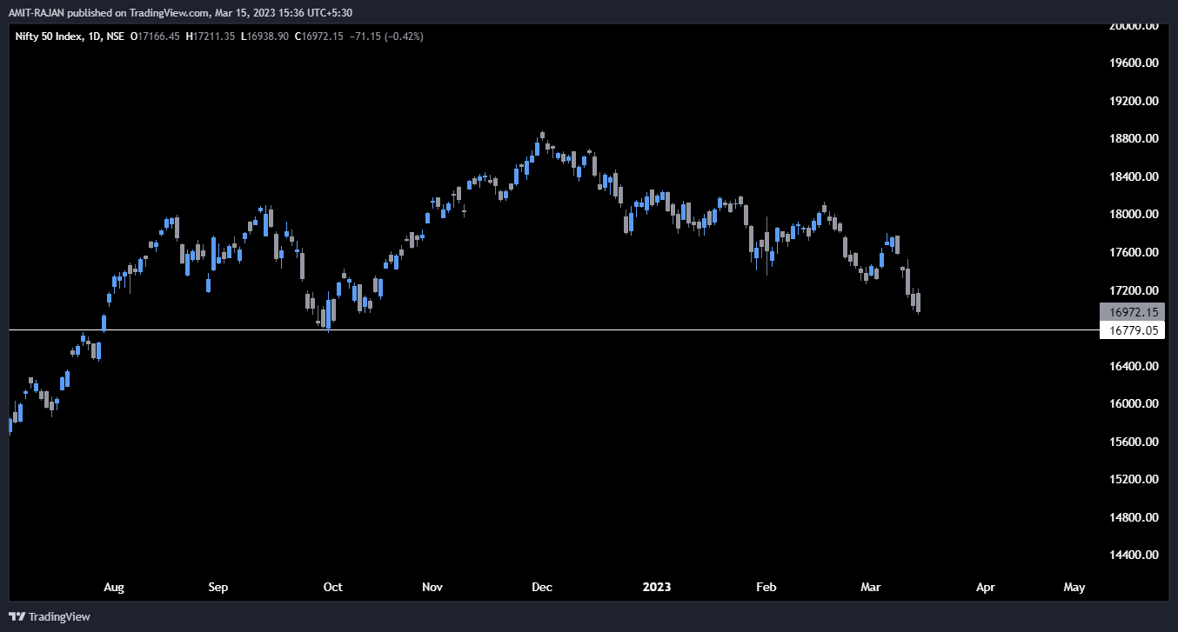The width and height of the screenshot is (1178, 632).
Task: Click the Aug label on time axis
Action: tap(114, 588)
